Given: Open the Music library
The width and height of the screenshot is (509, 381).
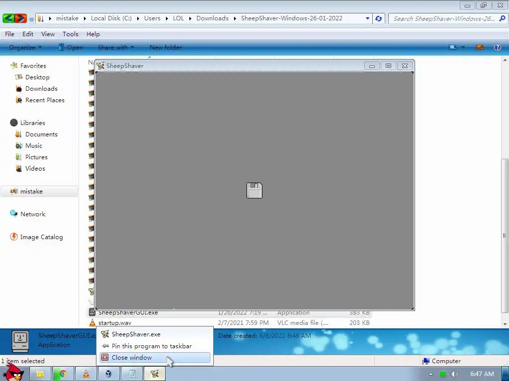Looking at the screenshot, I should point(33,145).
